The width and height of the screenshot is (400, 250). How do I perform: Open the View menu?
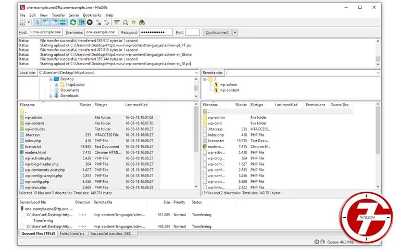pos(44,15)
